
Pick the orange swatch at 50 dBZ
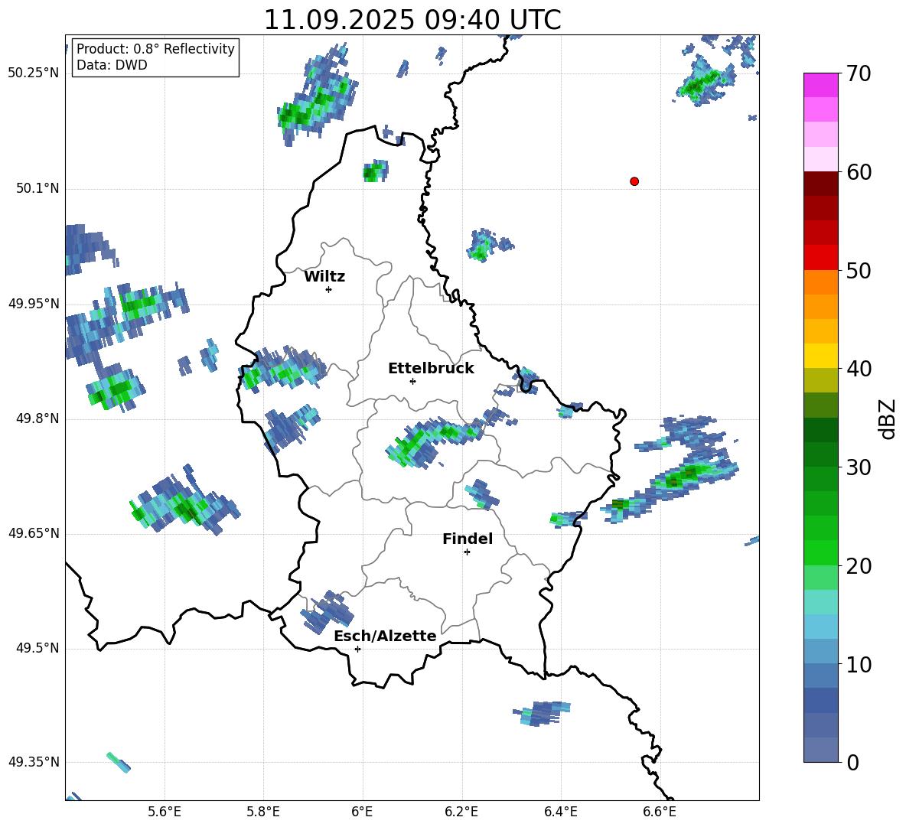821,282
